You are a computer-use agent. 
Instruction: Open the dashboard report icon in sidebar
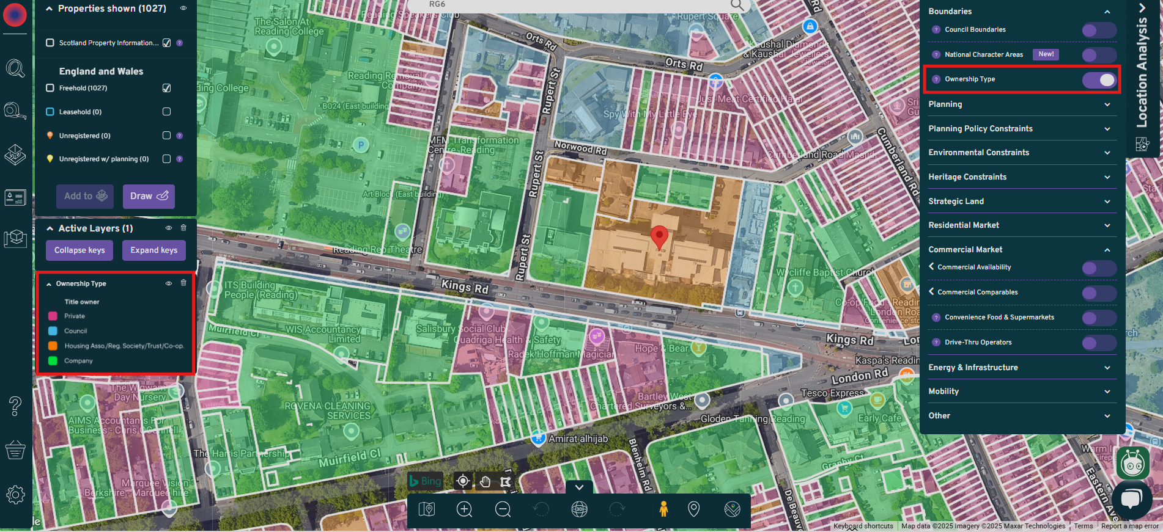coord(15,198)
